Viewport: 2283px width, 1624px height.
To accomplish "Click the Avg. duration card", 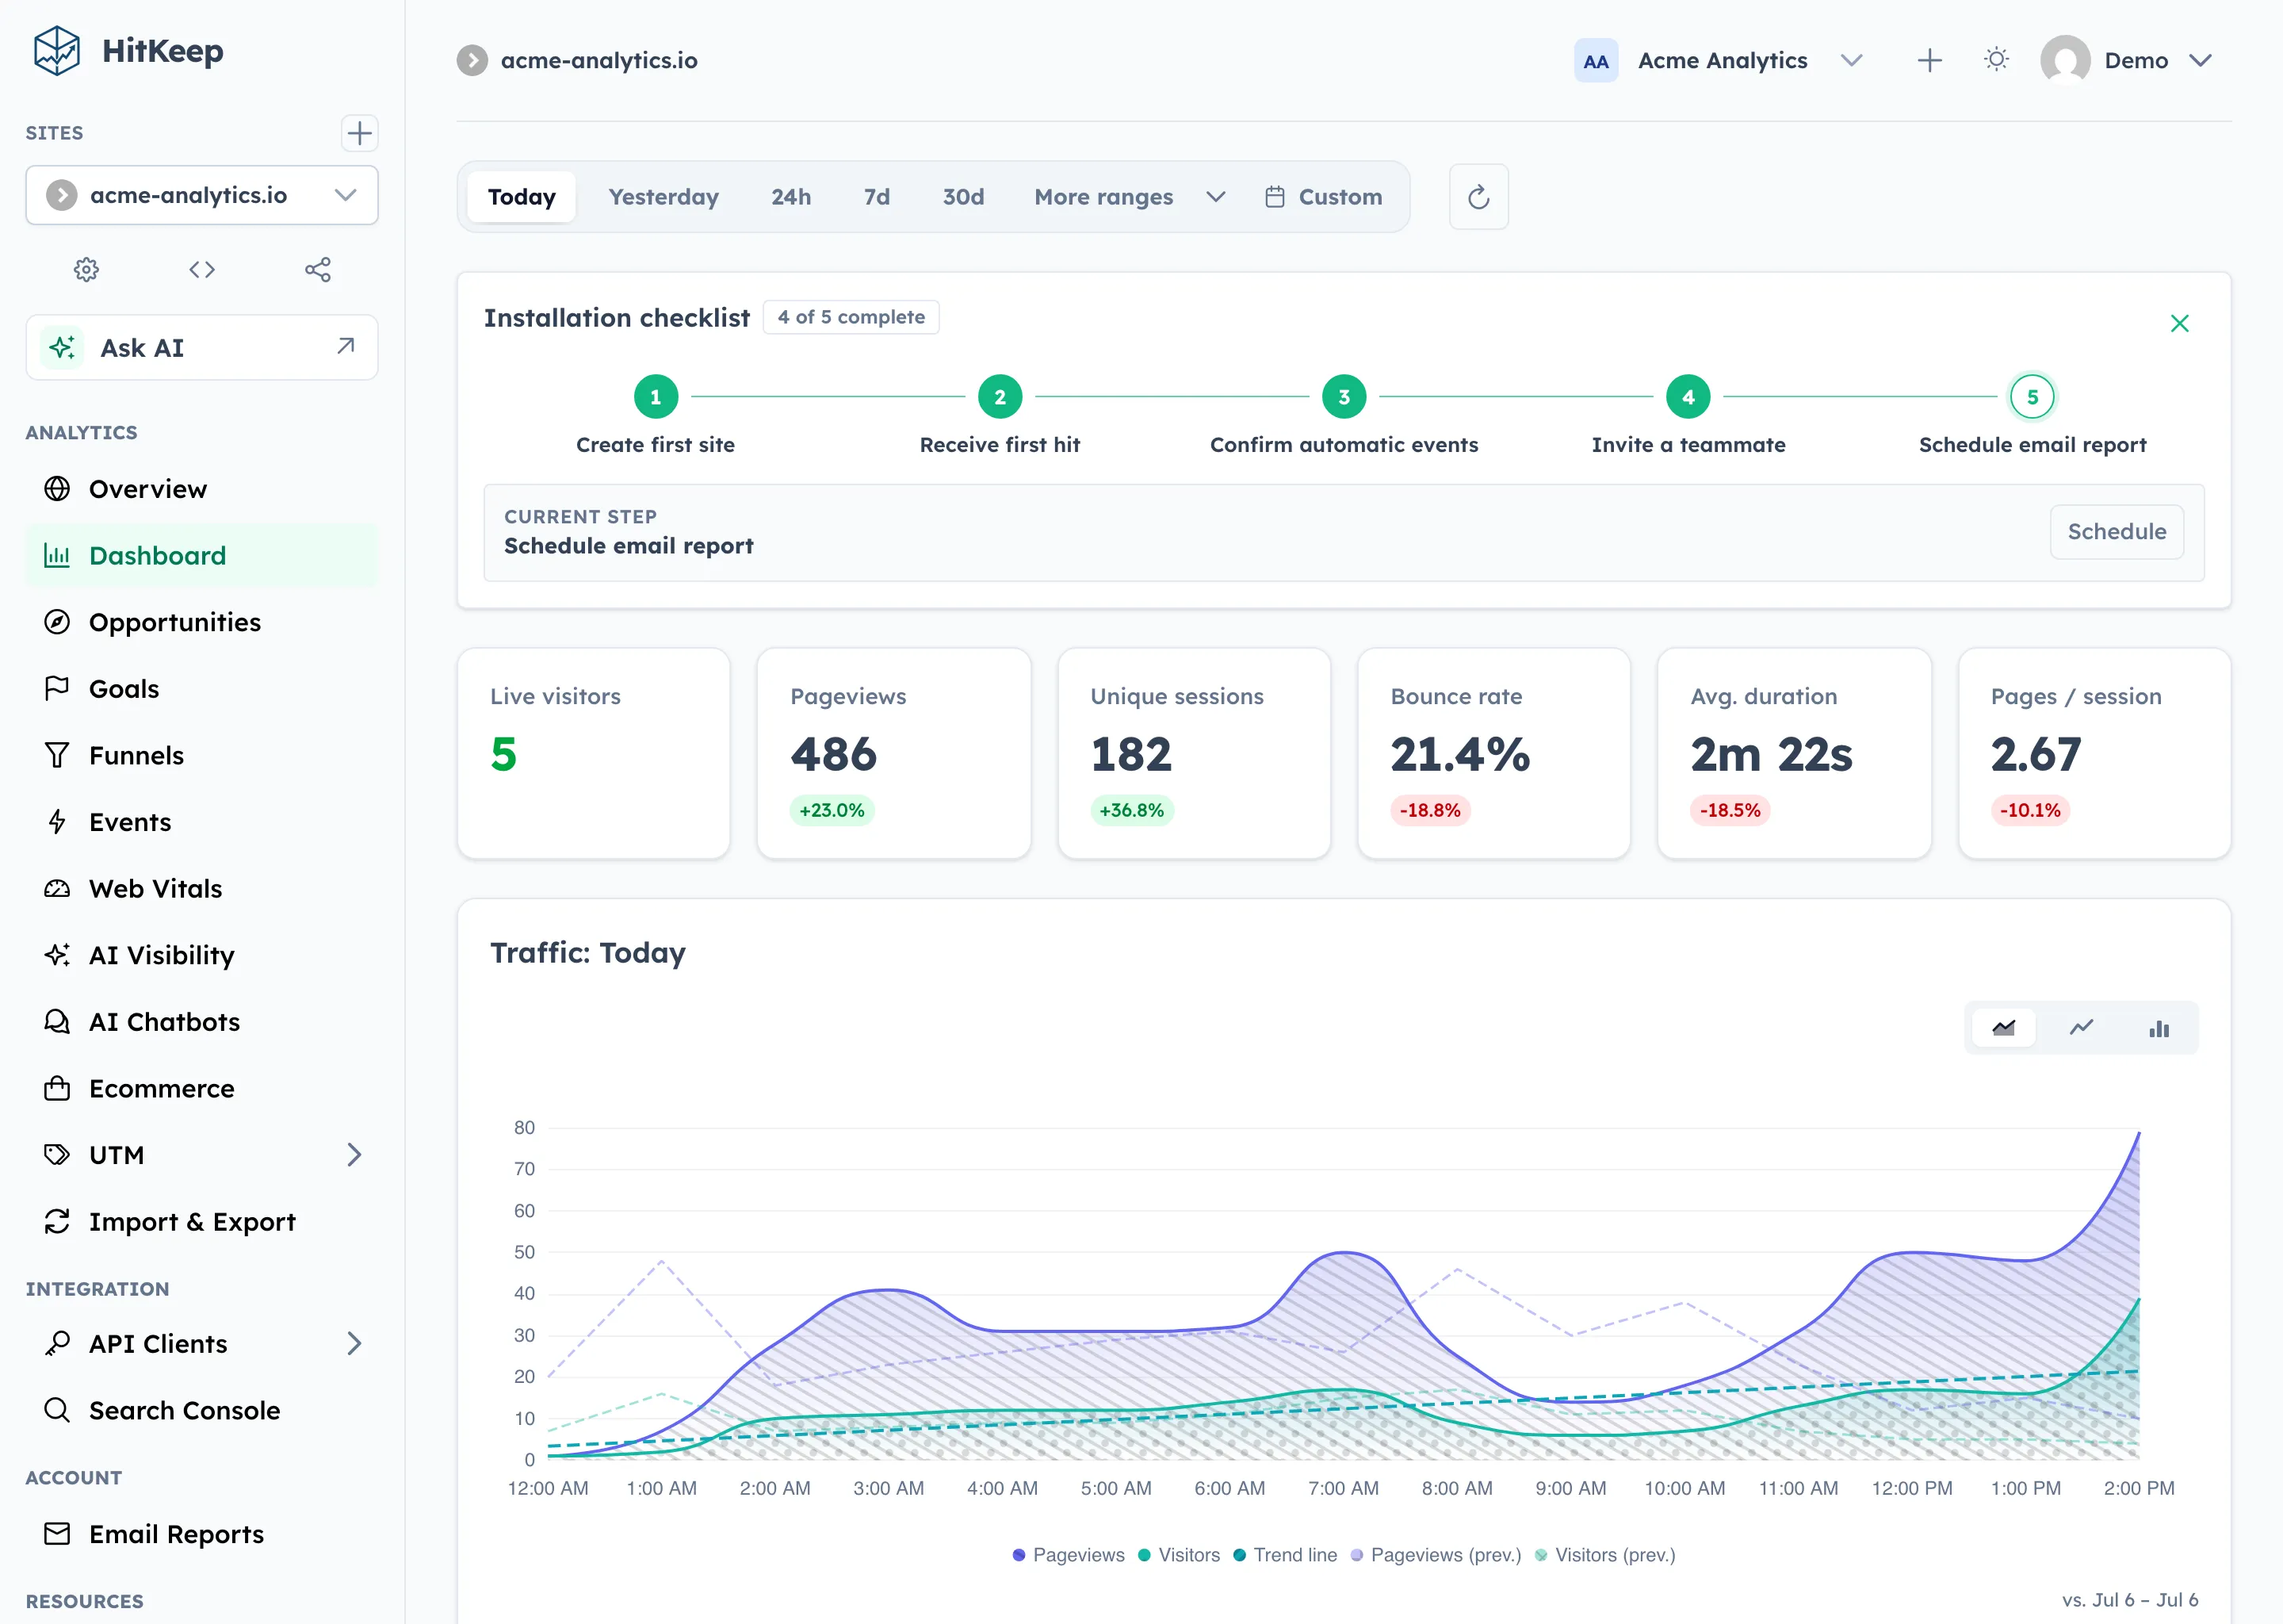I will click(x=1794, y=753).
